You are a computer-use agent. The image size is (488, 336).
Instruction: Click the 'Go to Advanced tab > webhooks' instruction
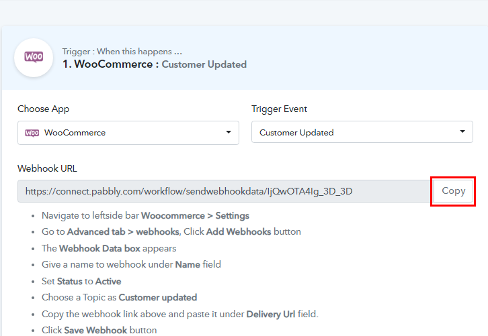point(171,231)
